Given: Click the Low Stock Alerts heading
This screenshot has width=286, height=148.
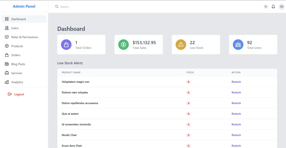Looking at the screenshot, I should [70, 63].
